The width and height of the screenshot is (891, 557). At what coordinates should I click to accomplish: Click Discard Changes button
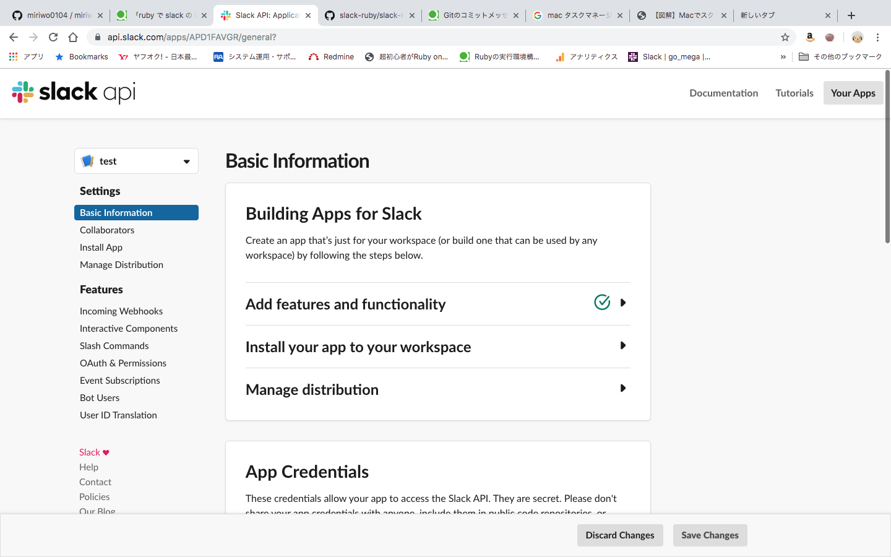point(620,535)
